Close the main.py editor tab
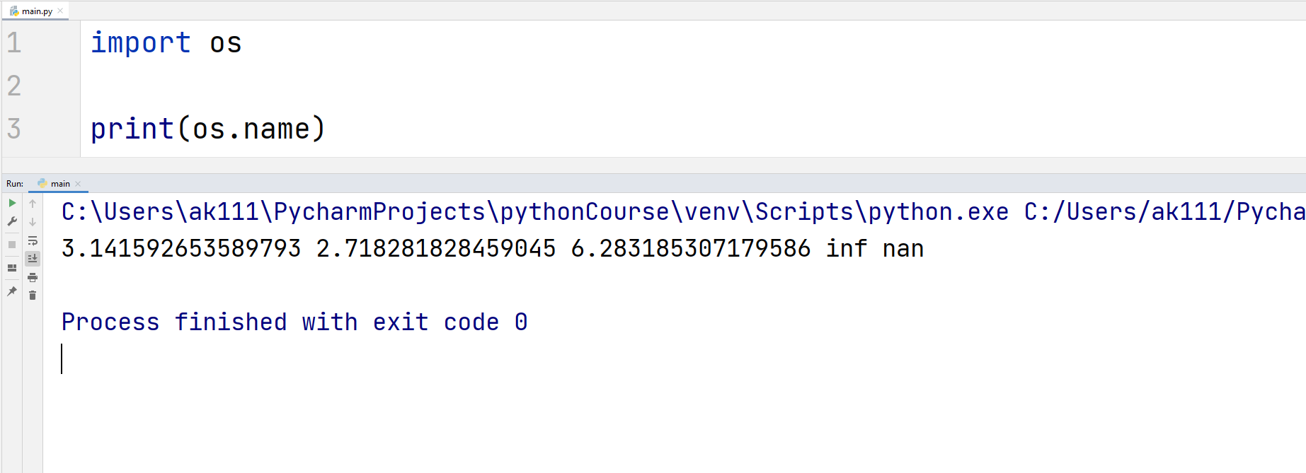This screenshot has width=1306, height=473. (x=60, y=10)
